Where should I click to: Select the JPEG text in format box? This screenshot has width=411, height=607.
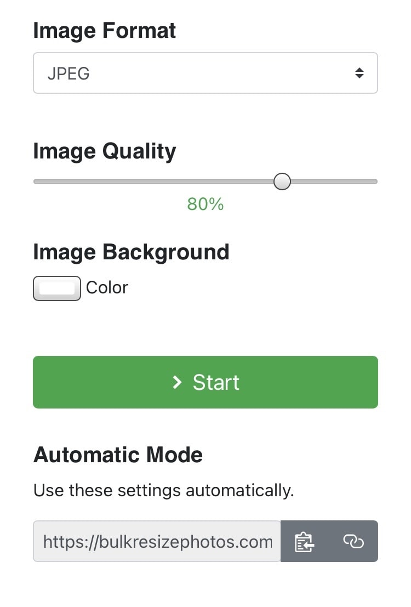click(68, 73)
